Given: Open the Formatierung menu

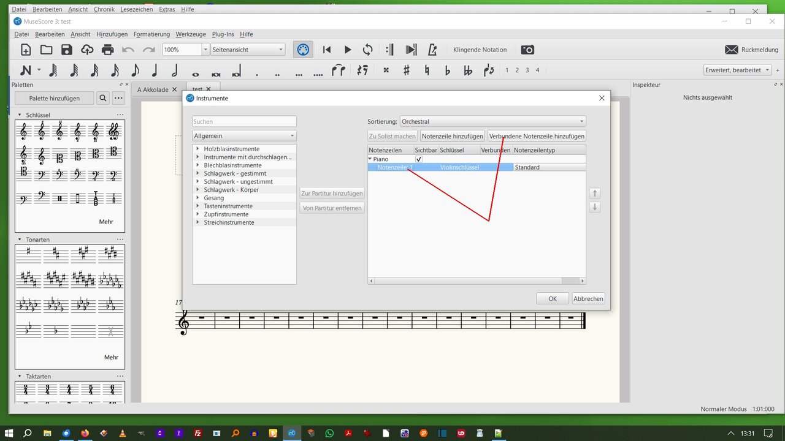Looking at the screenshot, I should 151,34.
